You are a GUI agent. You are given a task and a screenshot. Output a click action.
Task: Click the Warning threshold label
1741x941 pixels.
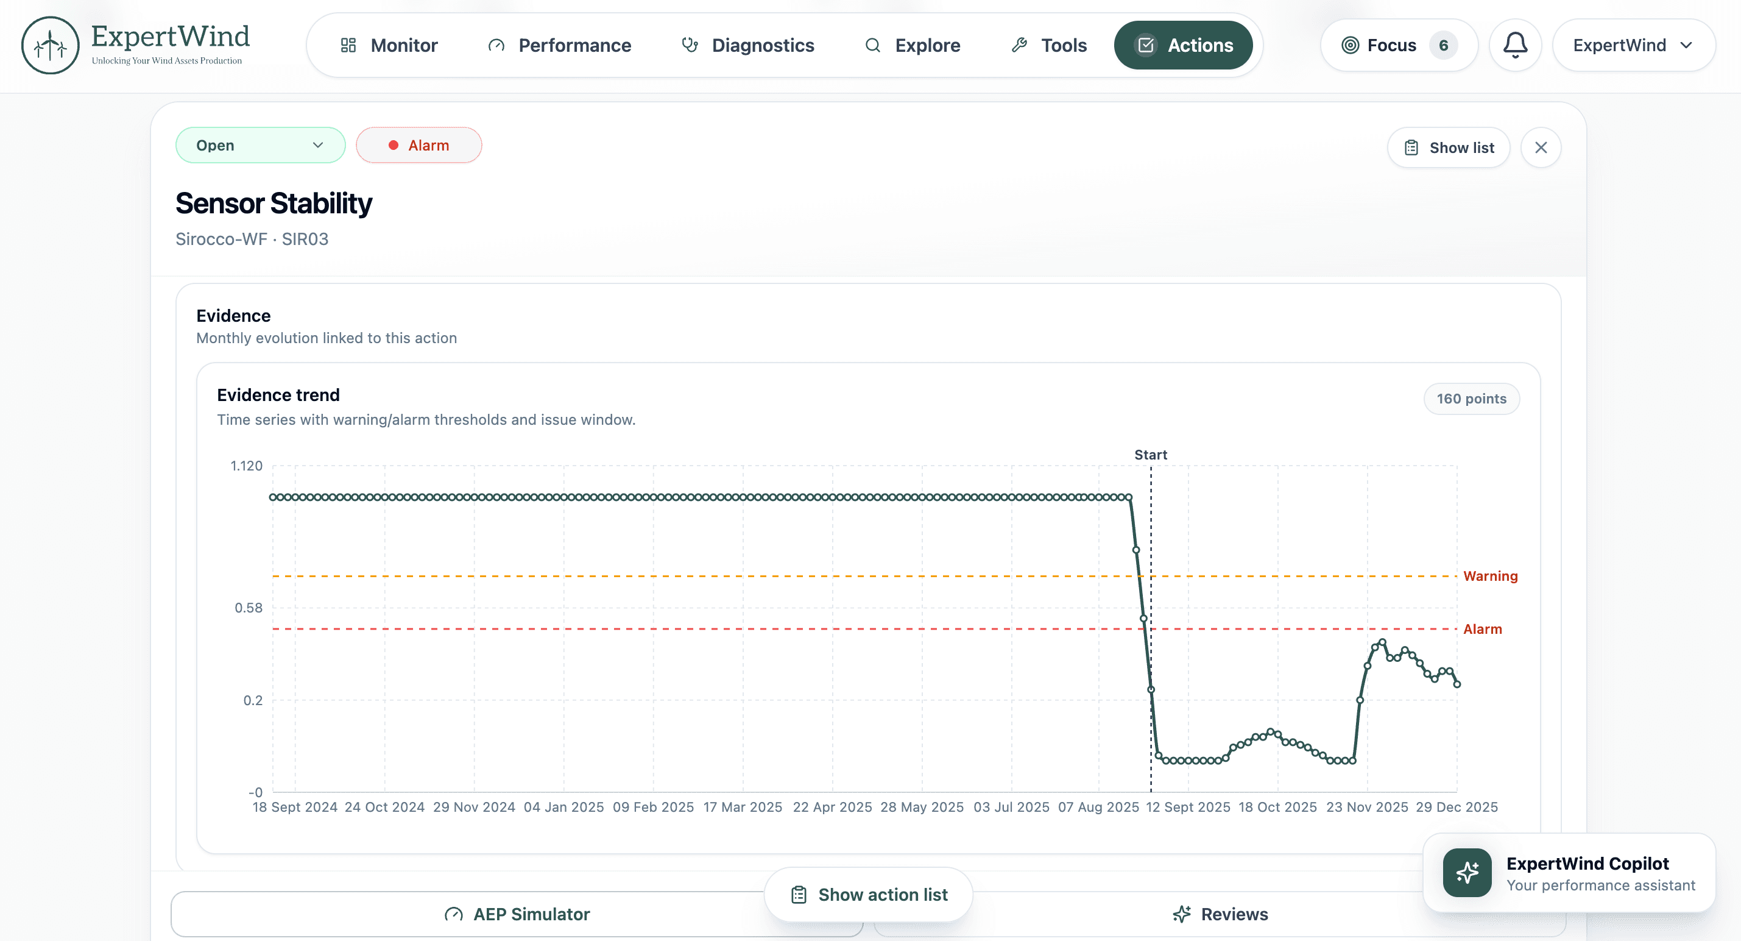(x=1490, y=576)
